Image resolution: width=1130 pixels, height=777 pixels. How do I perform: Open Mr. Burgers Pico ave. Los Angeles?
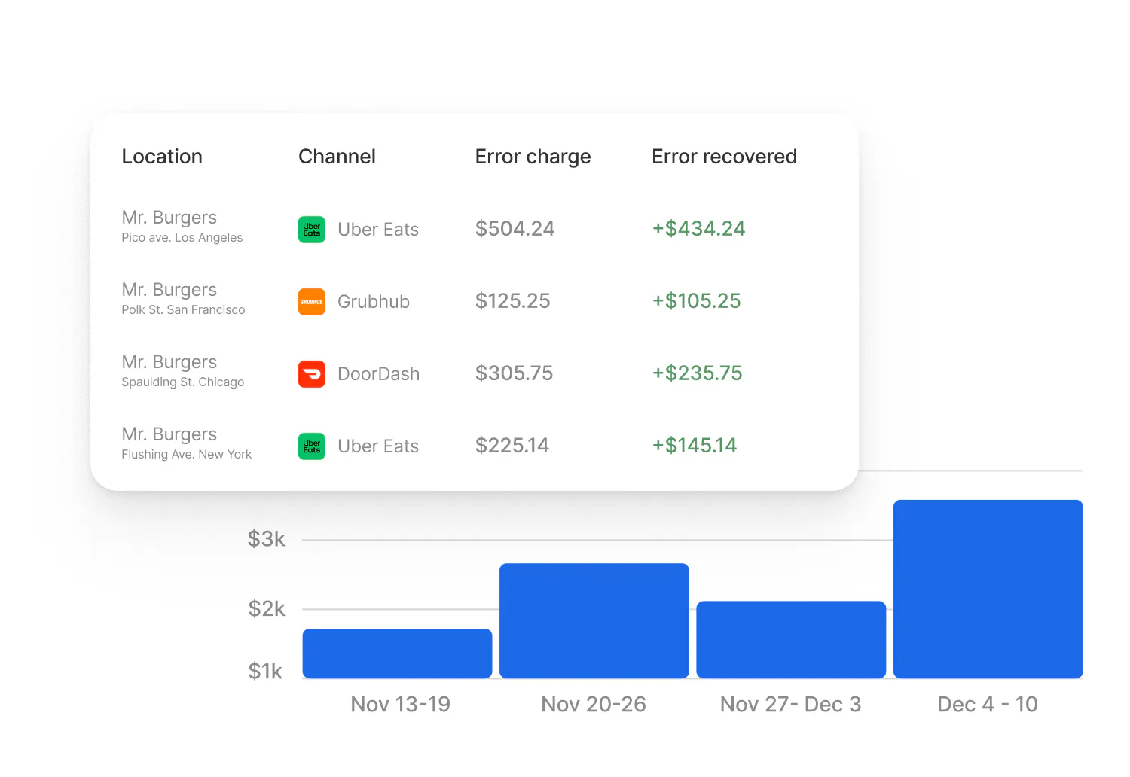(x=182, y=227)
